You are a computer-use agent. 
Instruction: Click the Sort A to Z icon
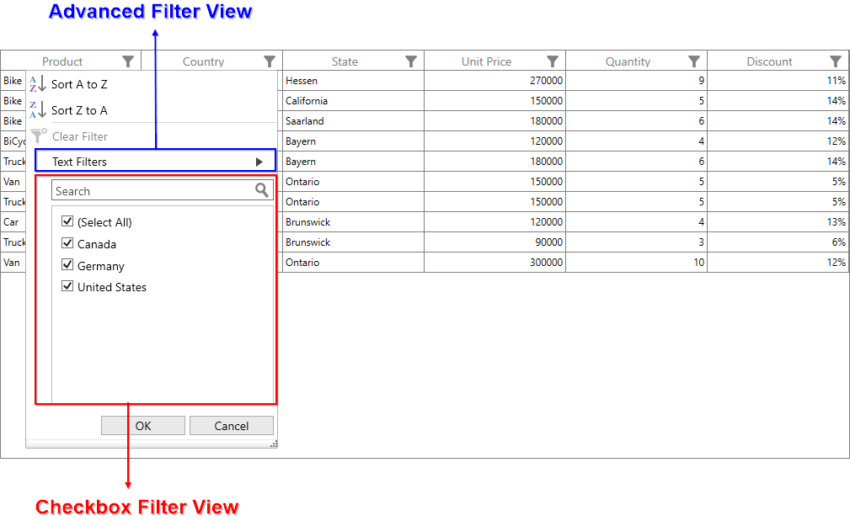[37, 83]
